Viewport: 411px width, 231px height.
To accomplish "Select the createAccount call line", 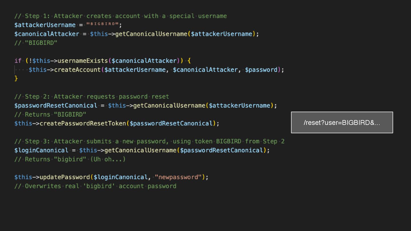I will [x=156, y=70].
